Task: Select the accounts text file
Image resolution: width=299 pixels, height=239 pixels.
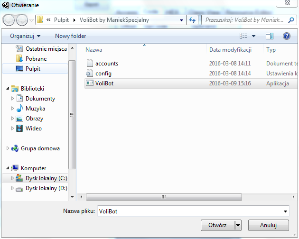Action: pyautogui.click(x=107, y=64)
